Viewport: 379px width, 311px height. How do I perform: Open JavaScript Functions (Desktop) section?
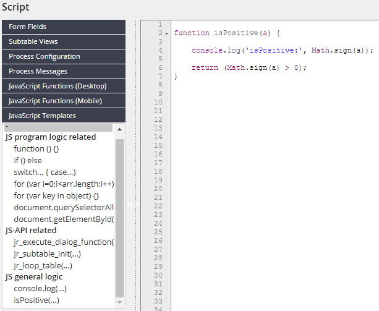pos(64,86)
